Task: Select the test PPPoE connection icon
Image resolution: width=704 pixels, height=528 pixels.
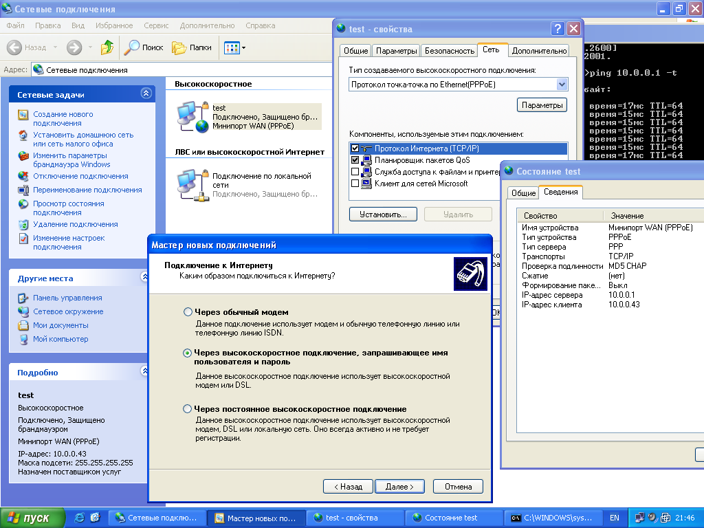Action: (x=192, y=117)
